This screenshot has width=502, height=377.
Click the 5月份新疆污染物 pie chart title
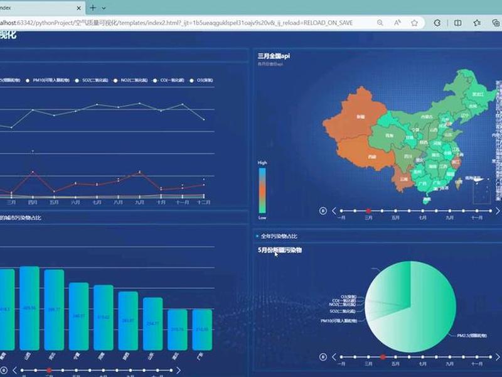click(280, 250)
